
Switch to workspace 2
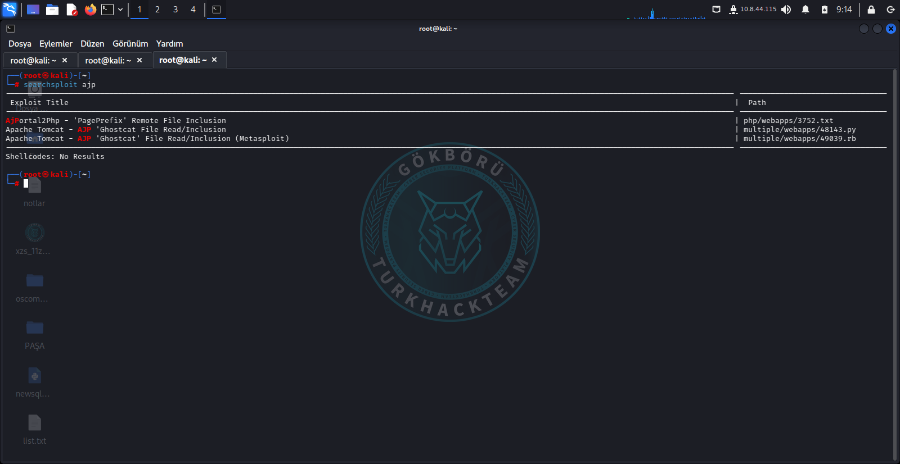pos(157,10)
